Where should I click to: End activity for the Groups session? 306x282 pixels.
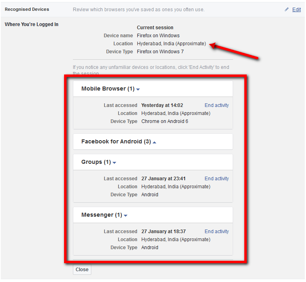(x=217, y=178)
